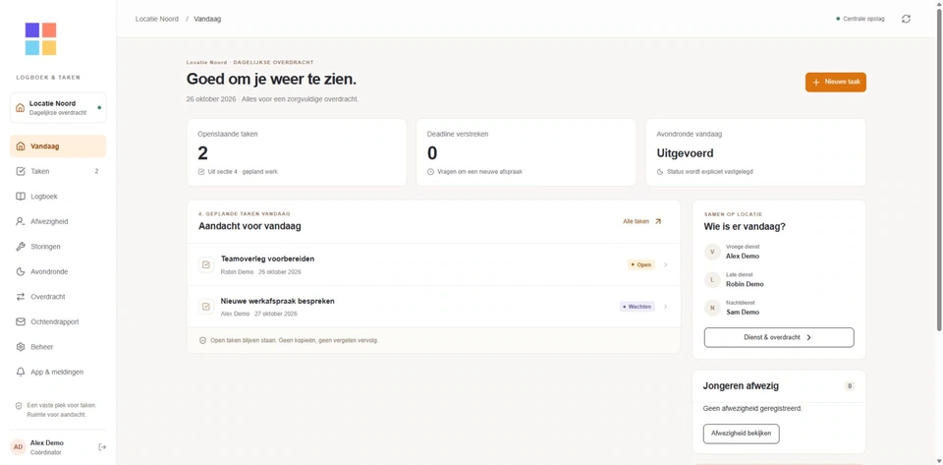Click the Wachten status badge
The width and height of the screenshot is (943, 465).
click(637, 307)
